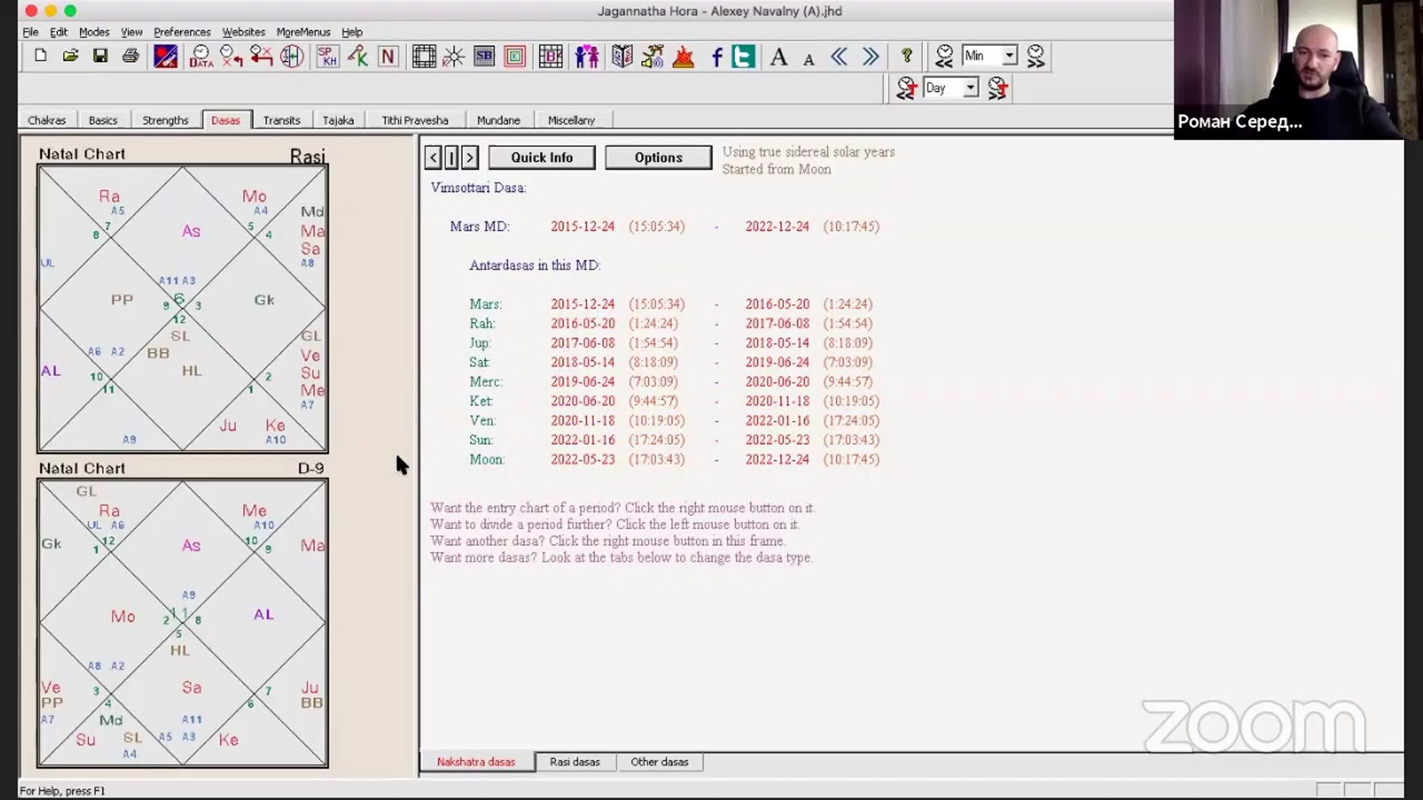The image size is (1423, 800).
Task: Click the SB toolbar icon
Action: click(x=484, y=56)
